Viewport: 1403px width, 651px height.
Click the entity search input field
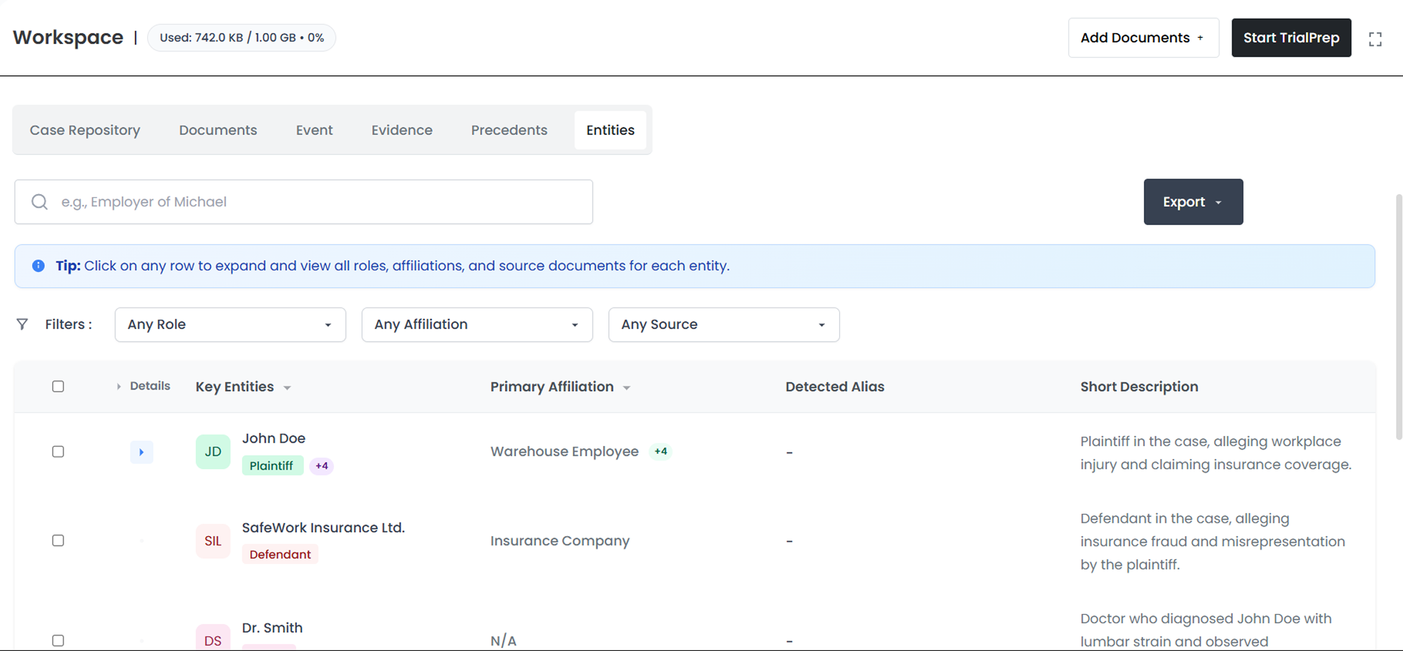[x=319, y=202]
